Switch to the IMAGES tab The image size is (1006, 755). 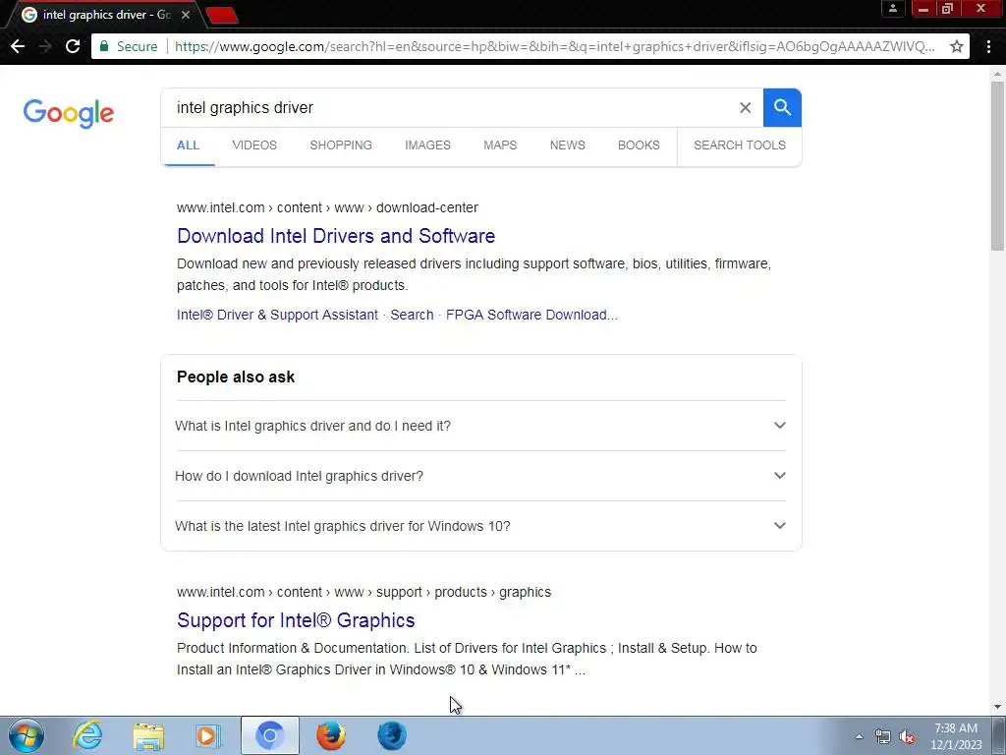pyautogui.click(x=427, y=145)
